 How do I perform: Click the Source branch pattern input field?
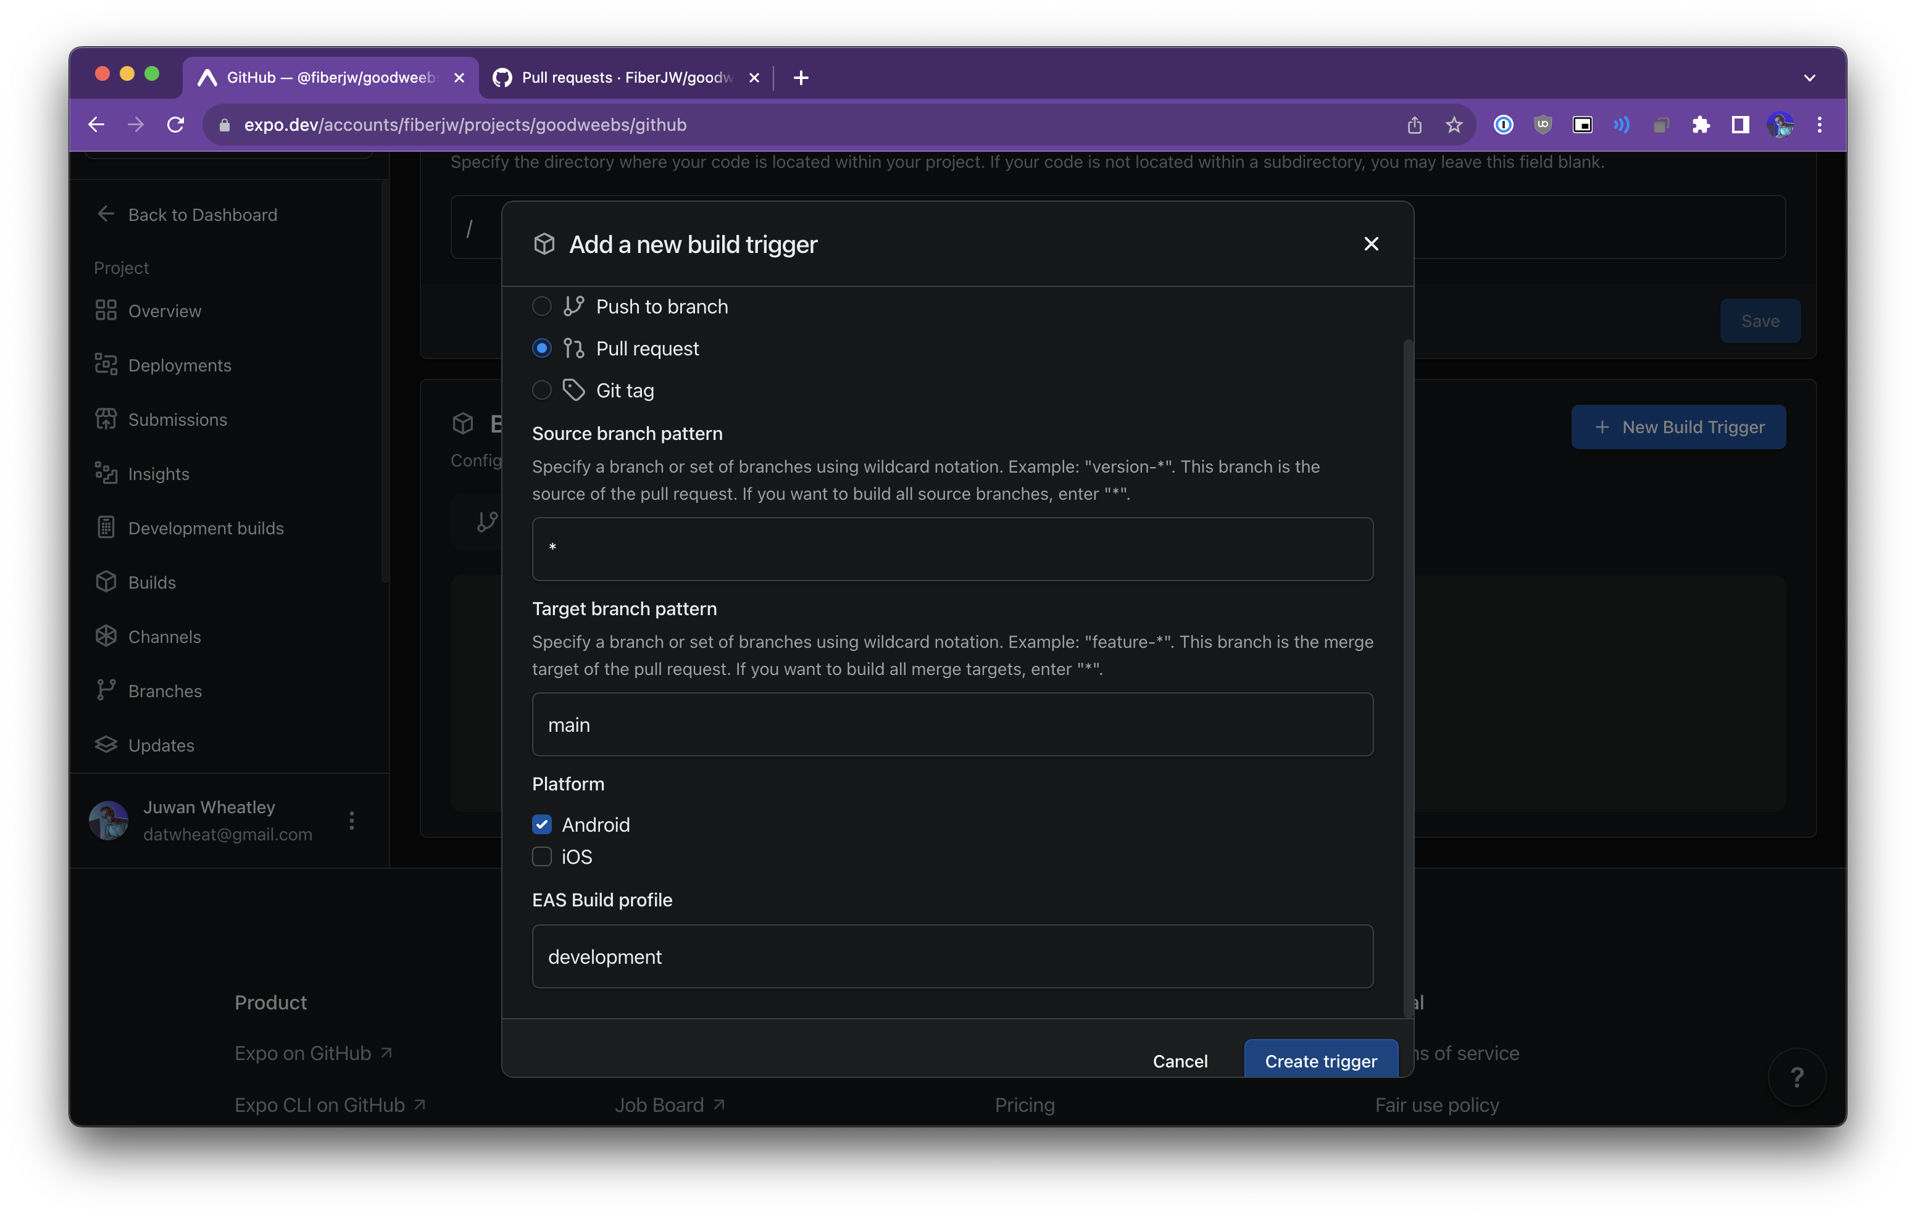tap(952, 549)
